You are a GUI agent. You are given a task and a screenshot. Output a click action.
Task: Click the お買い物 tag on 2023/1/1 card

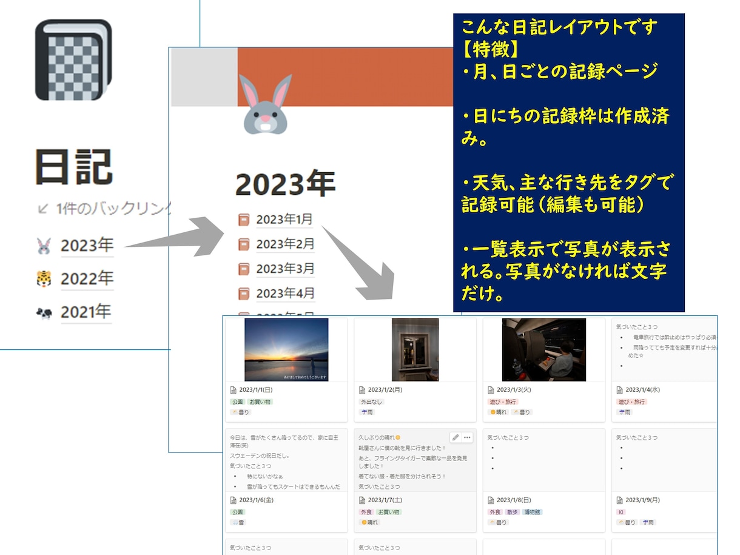coord(259,402)
